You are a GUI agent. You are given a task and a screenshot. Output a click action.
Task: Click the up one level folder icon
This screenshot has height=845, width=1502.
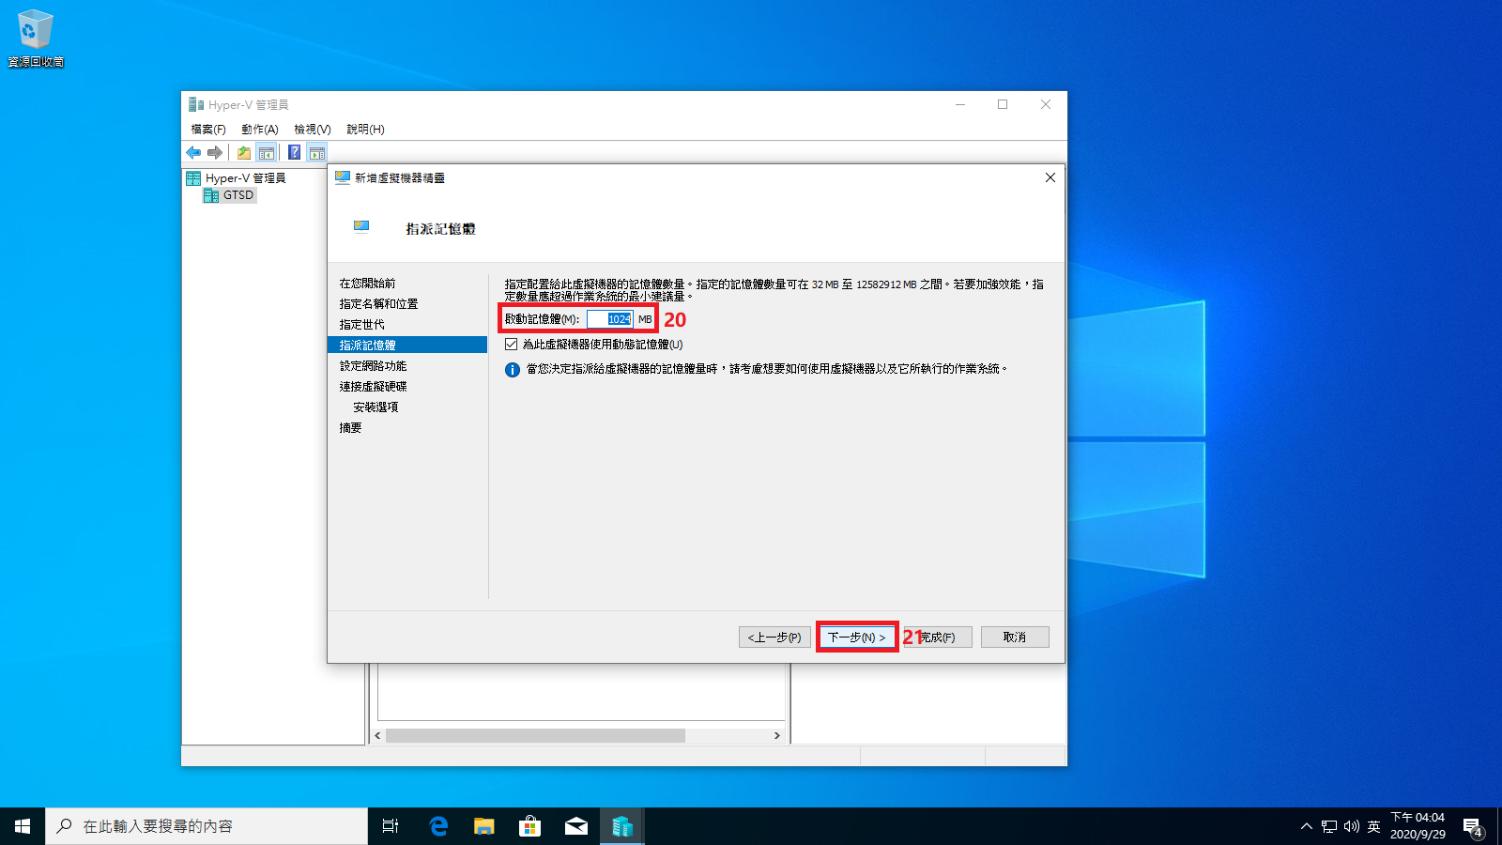(244, 152)
